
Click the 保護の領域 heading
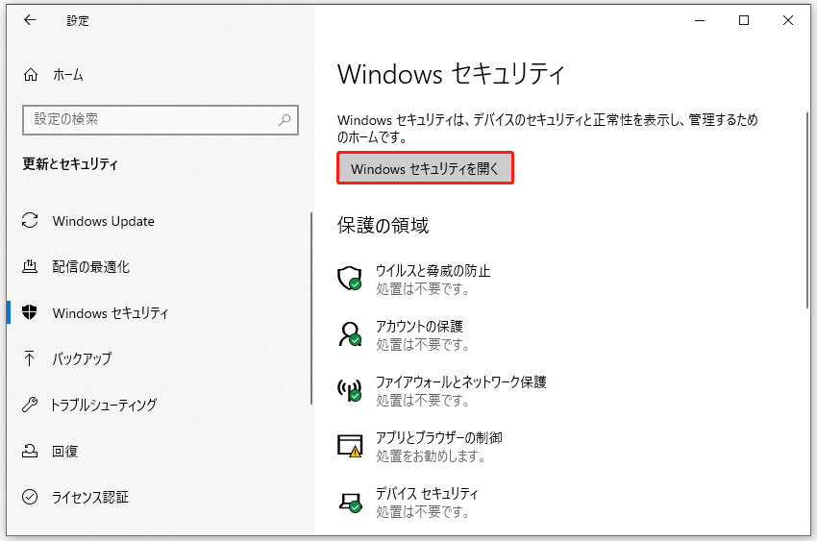(383, 226)
